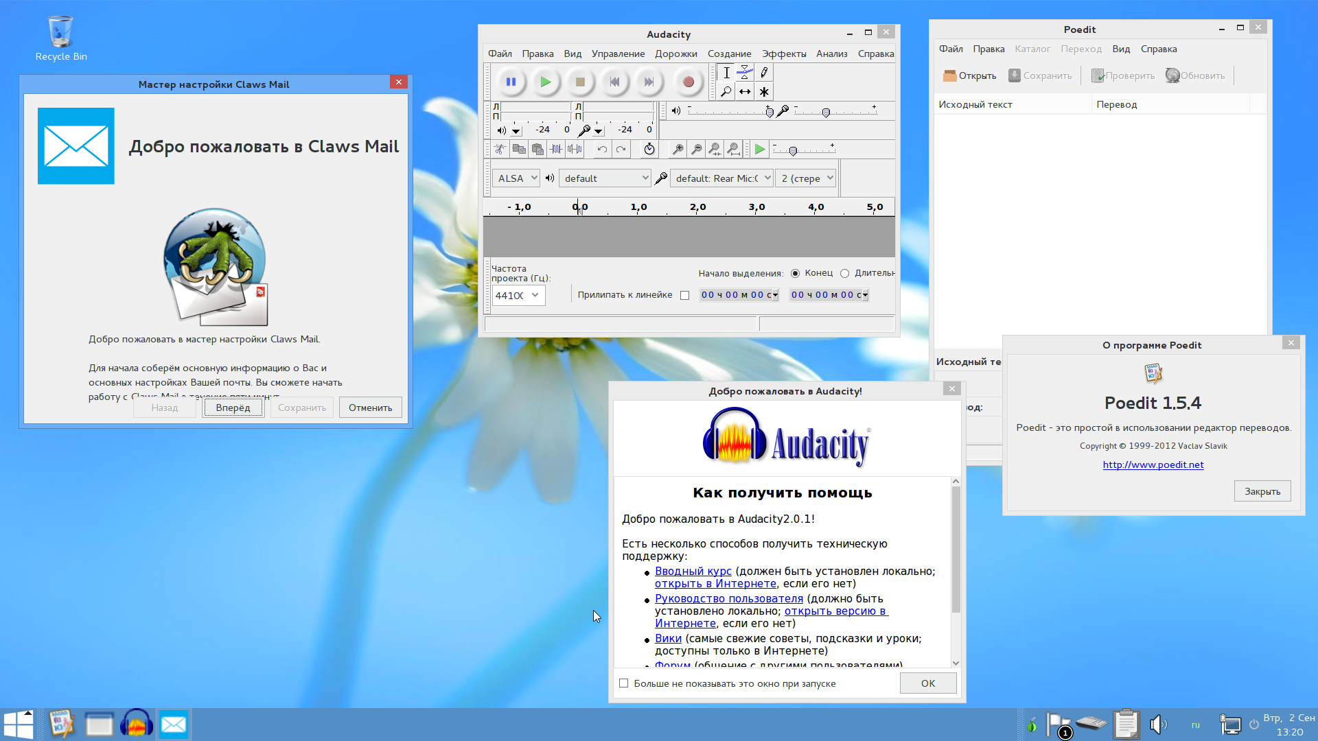Viewport: 1318px width, 741px height.
Task: Click the Zoom Out icon in Audacity
Action: point(696,149)
